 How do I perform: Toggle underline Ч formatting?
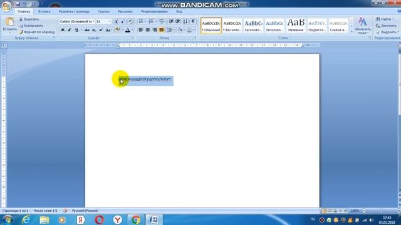76,30
